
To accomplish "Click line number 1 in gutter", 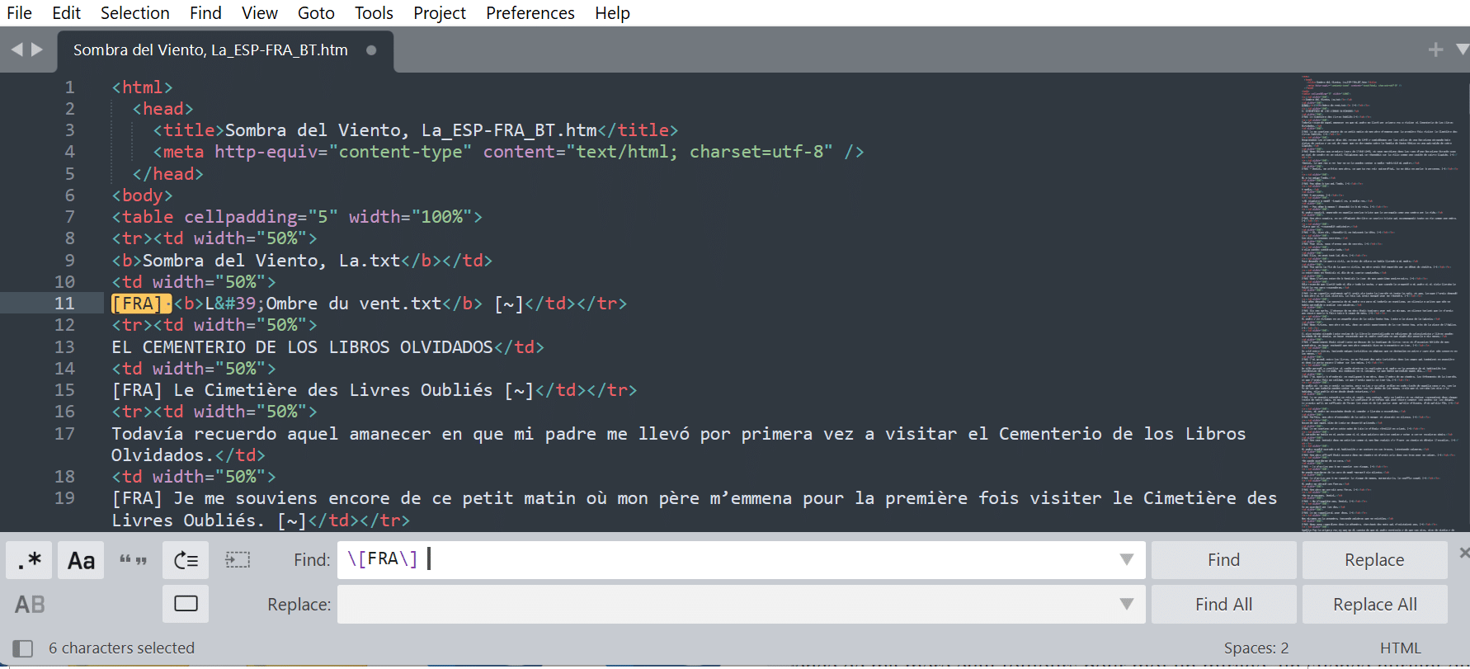I will [69, 87].
